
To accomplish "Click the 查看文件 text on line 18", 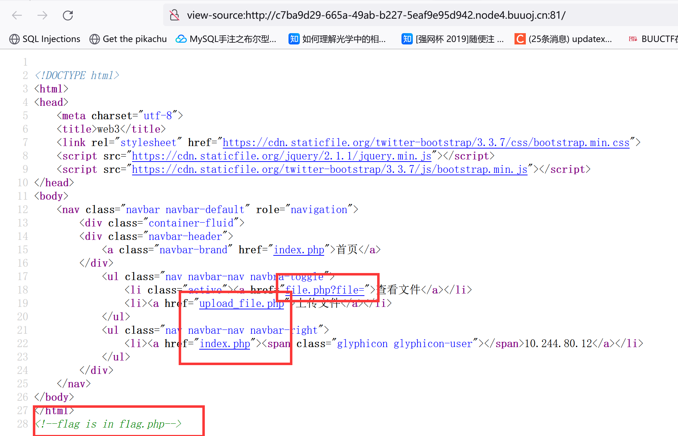I will tap(398, 290).
